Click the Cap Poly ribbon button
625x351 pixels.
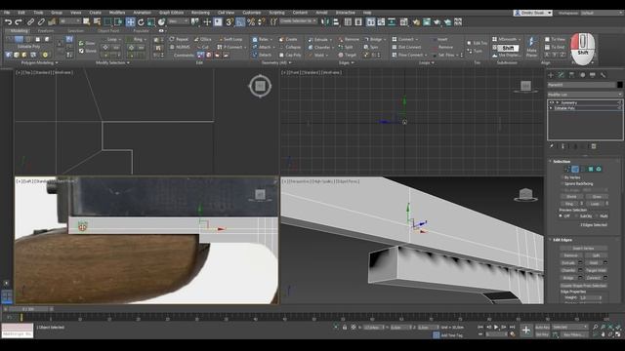(290, 55)
